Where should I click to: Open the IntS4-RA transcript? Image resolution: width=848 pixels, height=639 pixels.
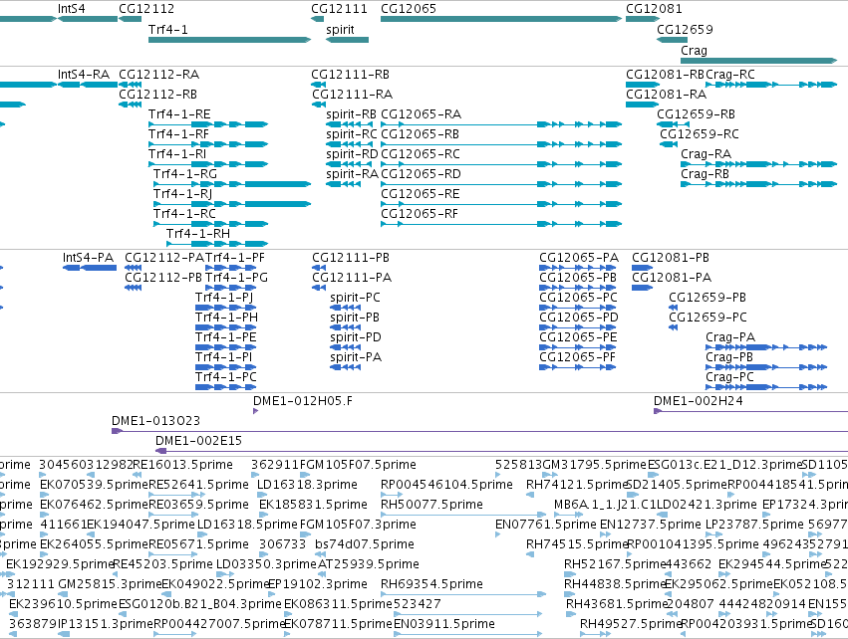(84, 75)
